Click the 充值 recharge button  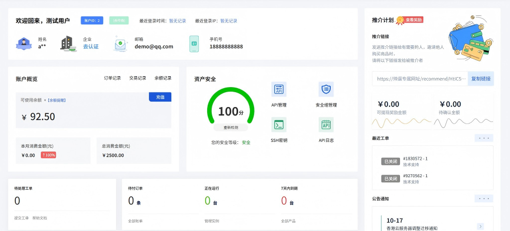pyautogui.click(x=160, y=97)
